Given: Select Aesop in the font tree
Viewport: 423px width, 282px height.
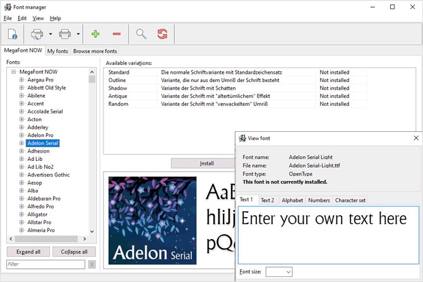Looking at the screenshot, I should [x=35, y=183].
